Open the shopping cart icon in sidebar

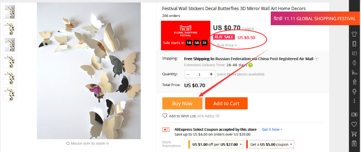click(x=354, y=134)
